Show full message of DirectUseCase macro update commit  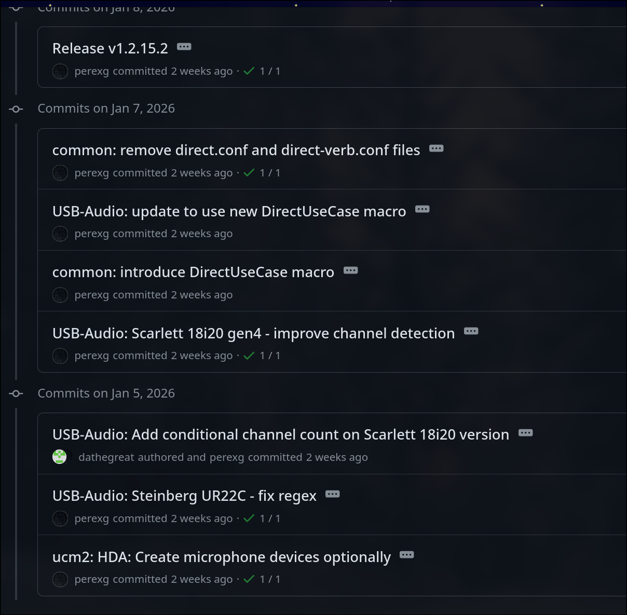point(422,210)
